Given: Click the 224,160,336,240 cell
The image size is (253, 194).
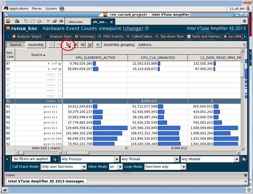Looking at the screenshot, I should (x=158, y=144).
